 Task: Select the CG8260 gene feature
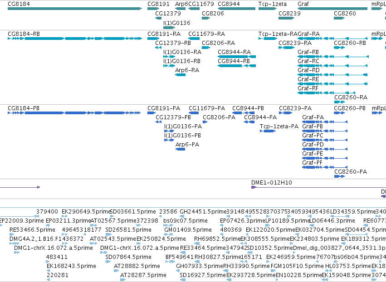339,18
